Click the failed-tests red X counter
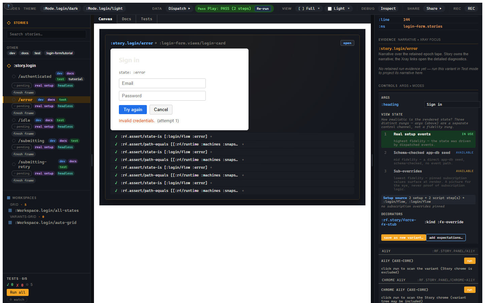The image size is (485, 303). click(x=20, y=285)
